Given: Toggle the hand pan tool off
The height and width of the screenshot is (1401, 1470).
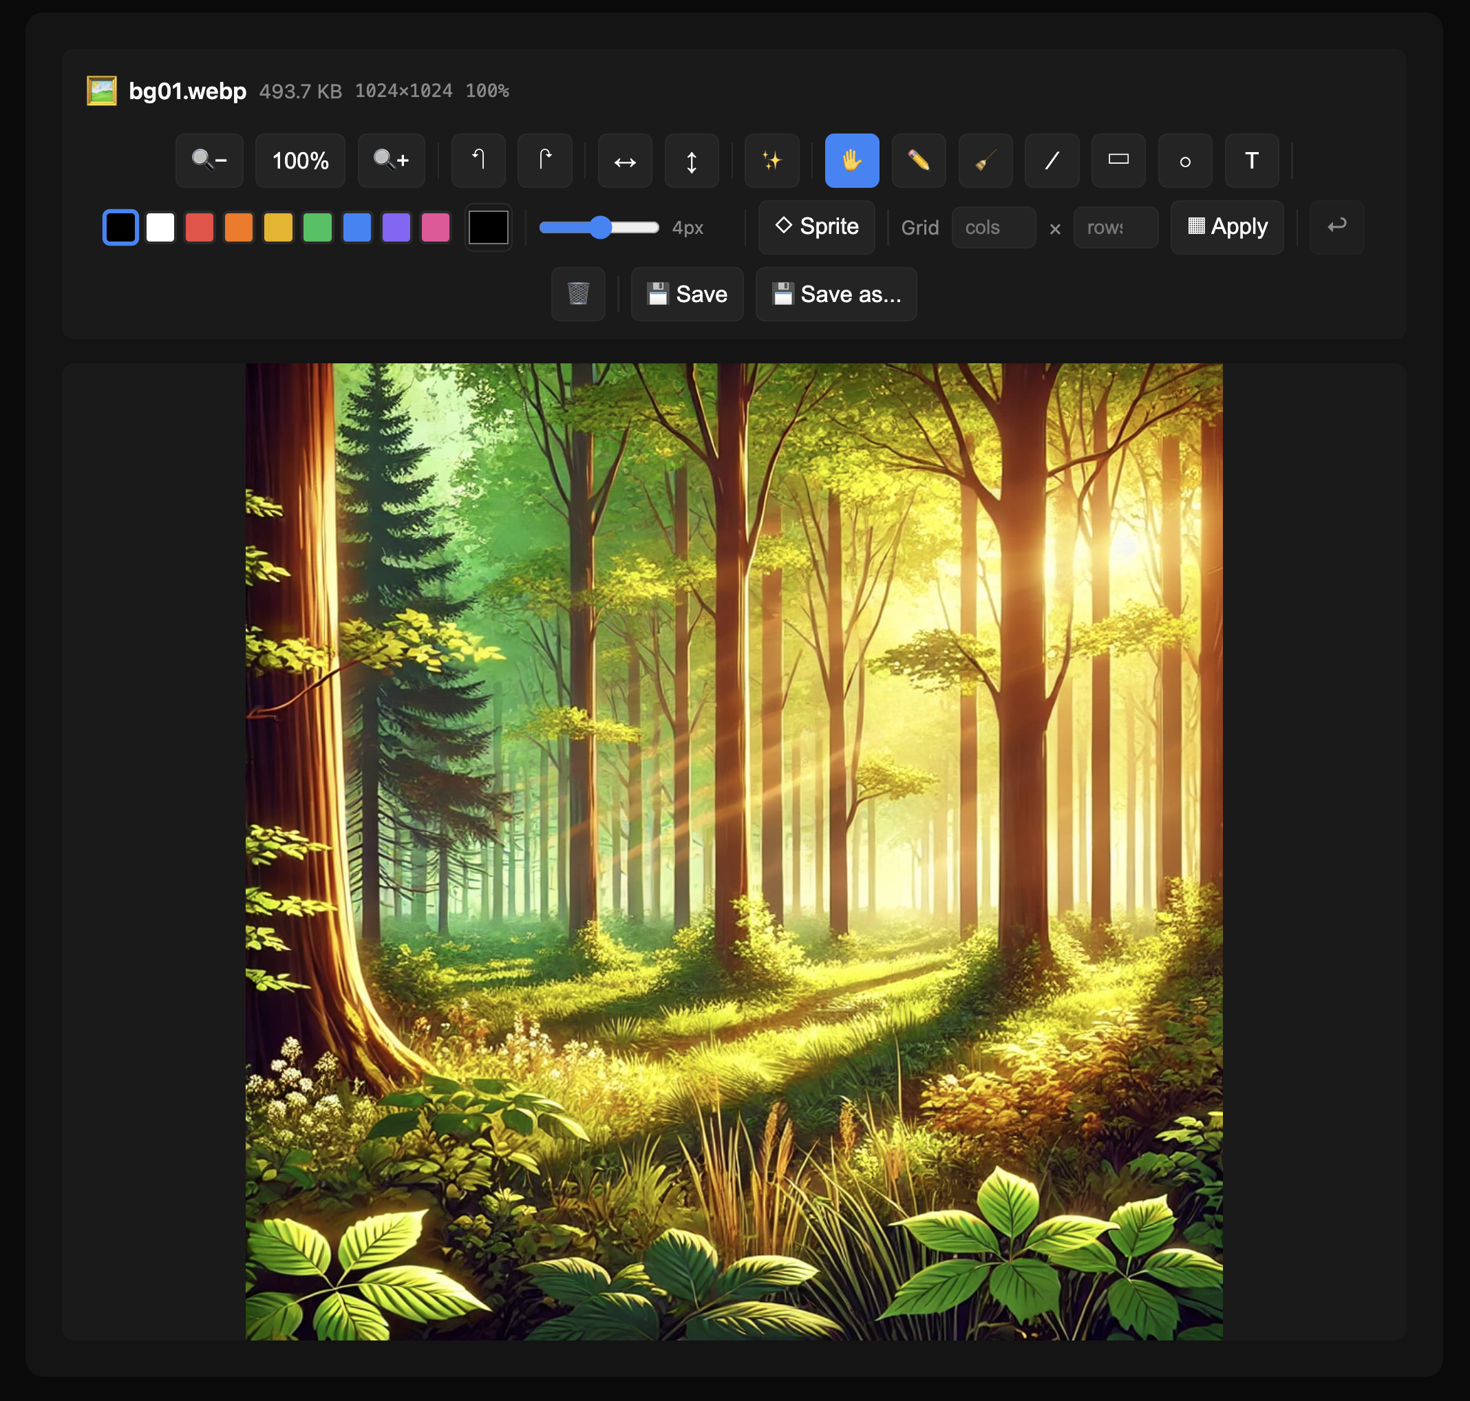Looking at the screenshot, I should [x=851, y=160].
